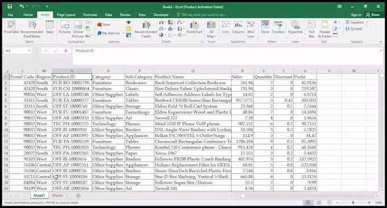Screen dimensions: 387x208
Task: Collapse the ribbon with the arrow
Action: 381,41
